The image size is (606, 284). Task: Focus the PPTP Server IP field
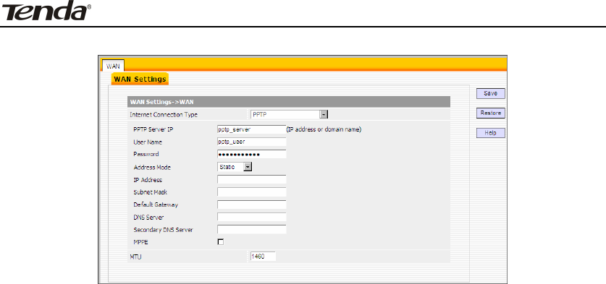click(x=252, y=129)
